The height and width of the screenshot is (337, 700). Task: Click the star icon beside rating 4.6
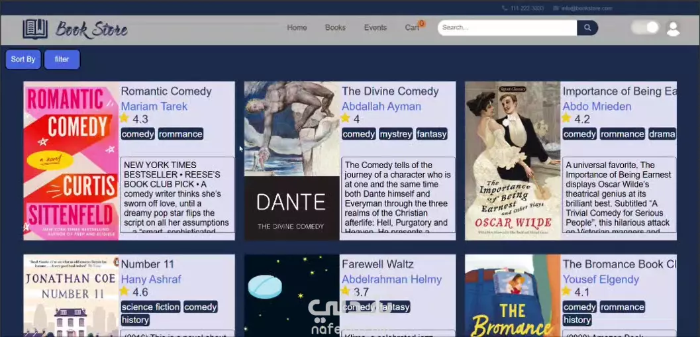[124, 291]
